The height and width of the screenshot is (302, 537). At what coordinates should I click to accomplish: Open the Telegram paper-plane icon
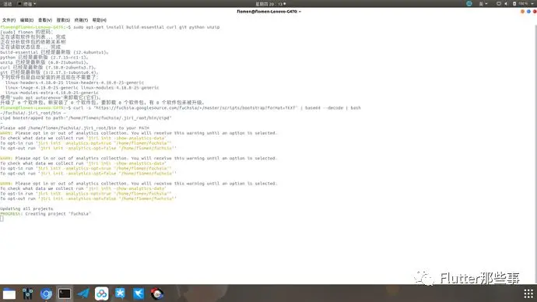82,293
